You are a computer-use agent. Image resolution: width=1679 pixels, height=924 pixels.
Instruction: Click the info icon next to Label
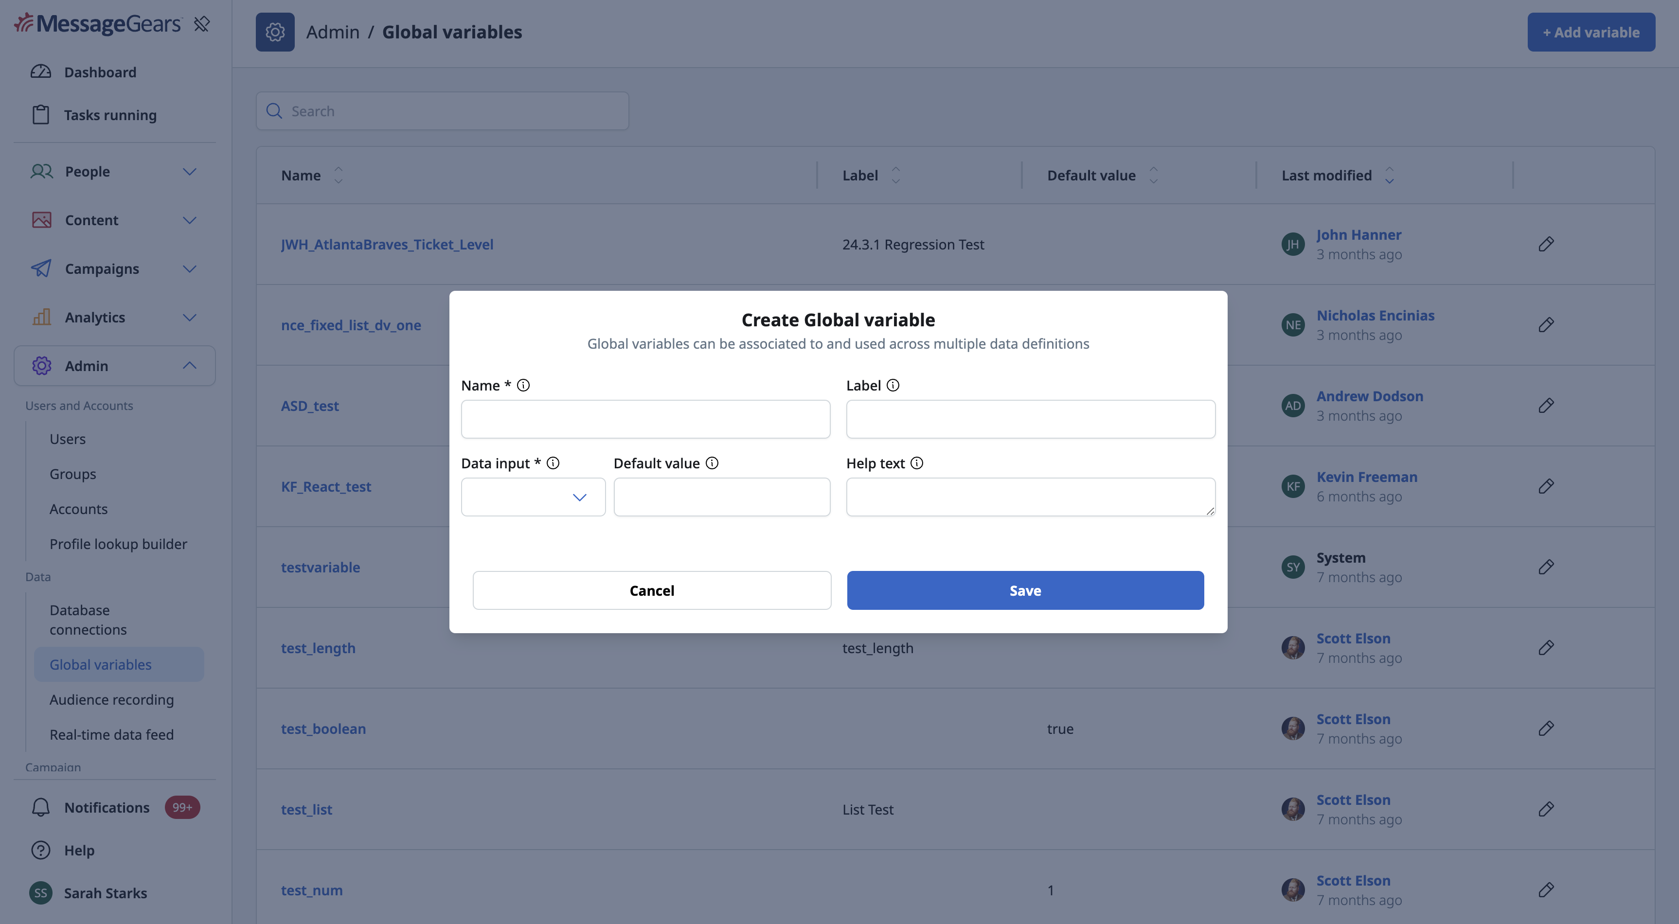point(893,385)
